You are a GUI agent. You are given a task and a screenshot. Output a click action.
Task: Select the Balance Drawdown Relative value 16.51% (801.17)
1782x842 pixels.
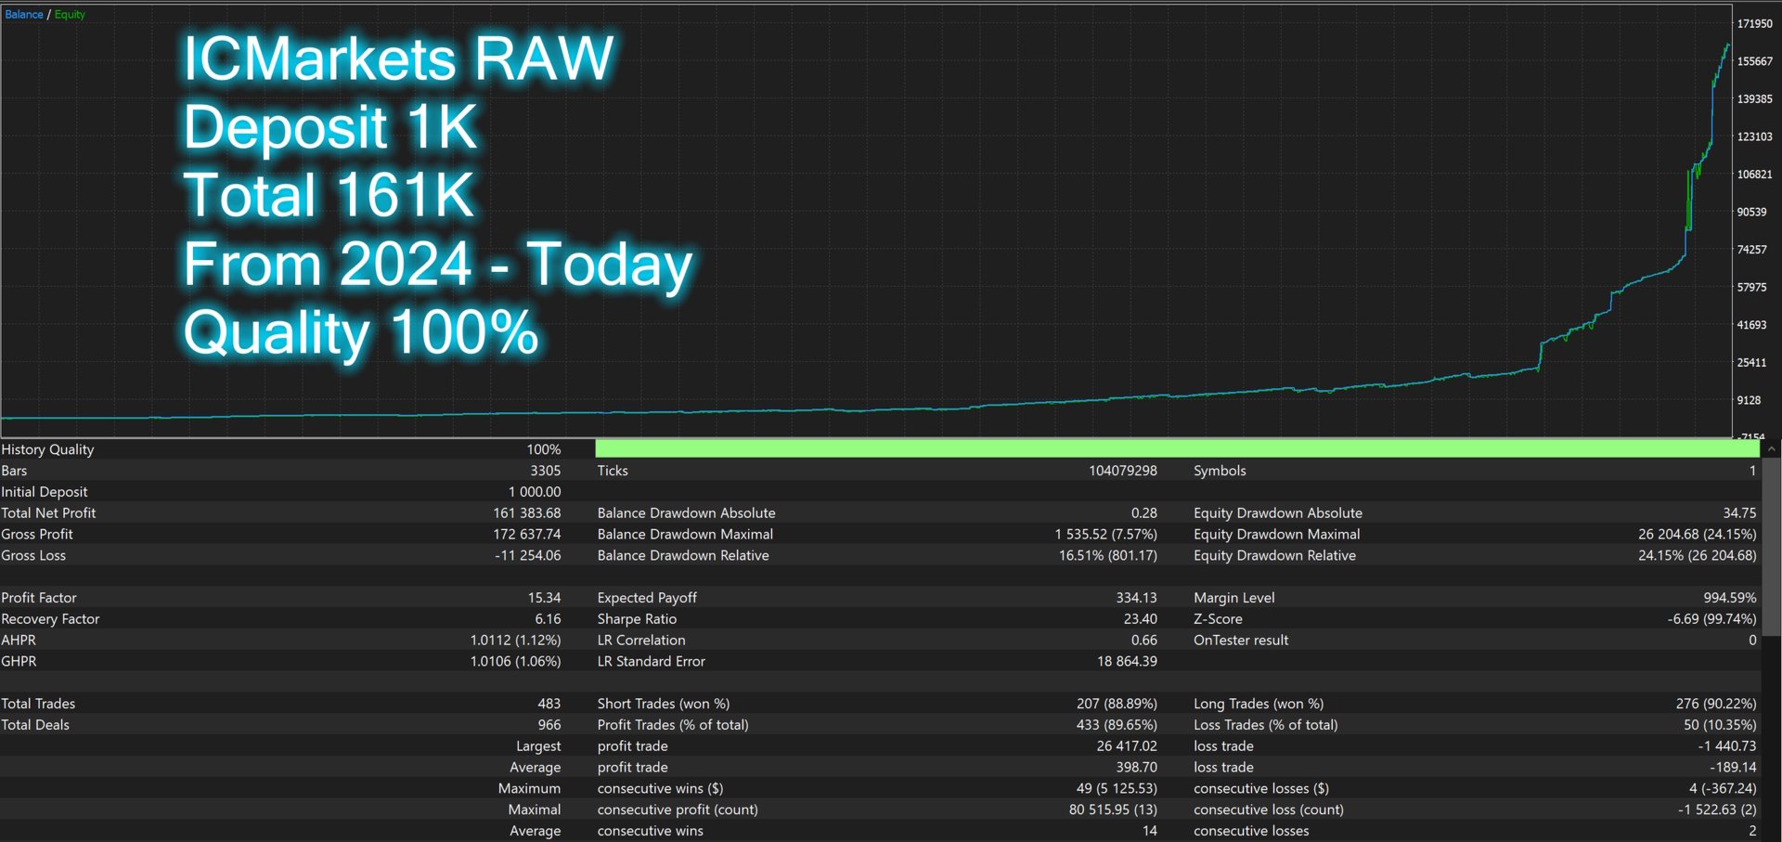[x=1108, y=556]
